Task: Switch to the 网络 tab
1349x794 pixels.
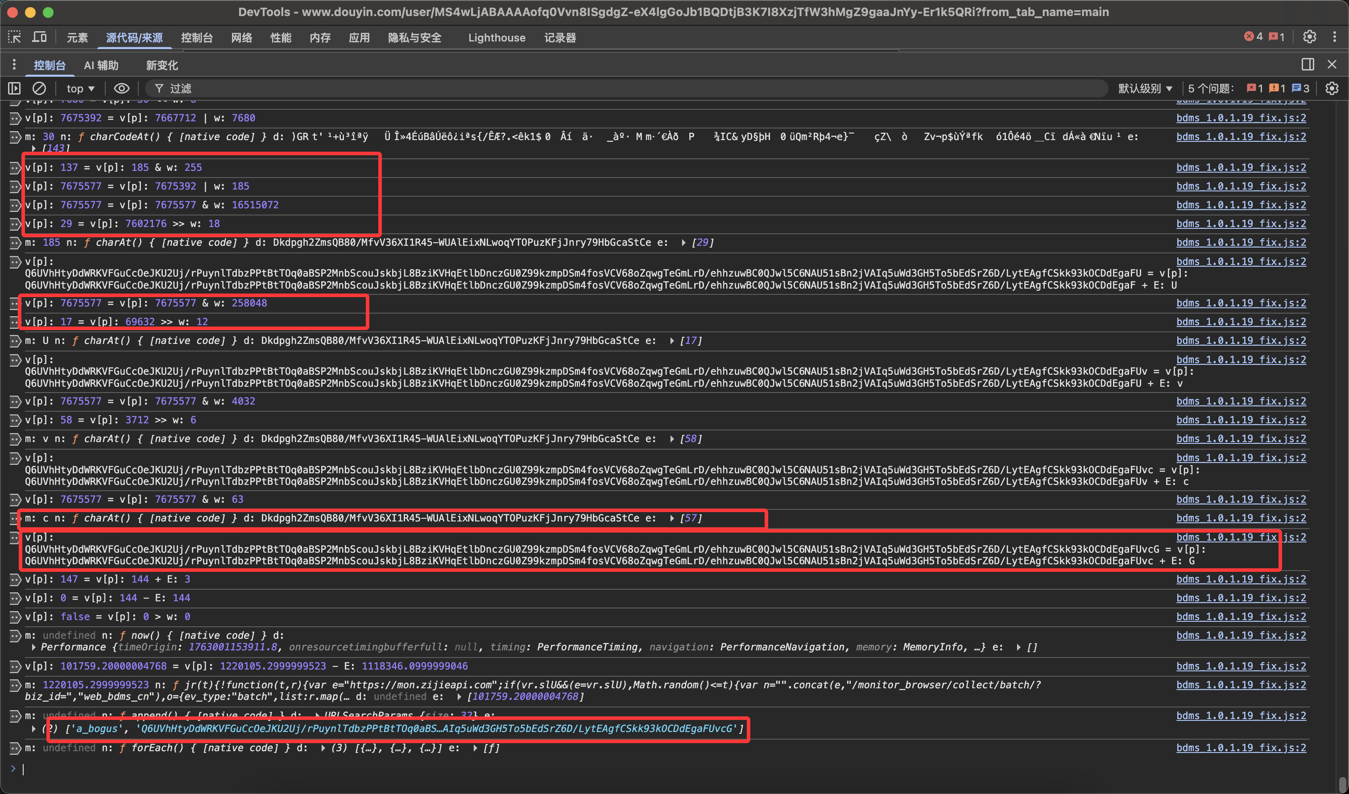Action: [241, 37]
